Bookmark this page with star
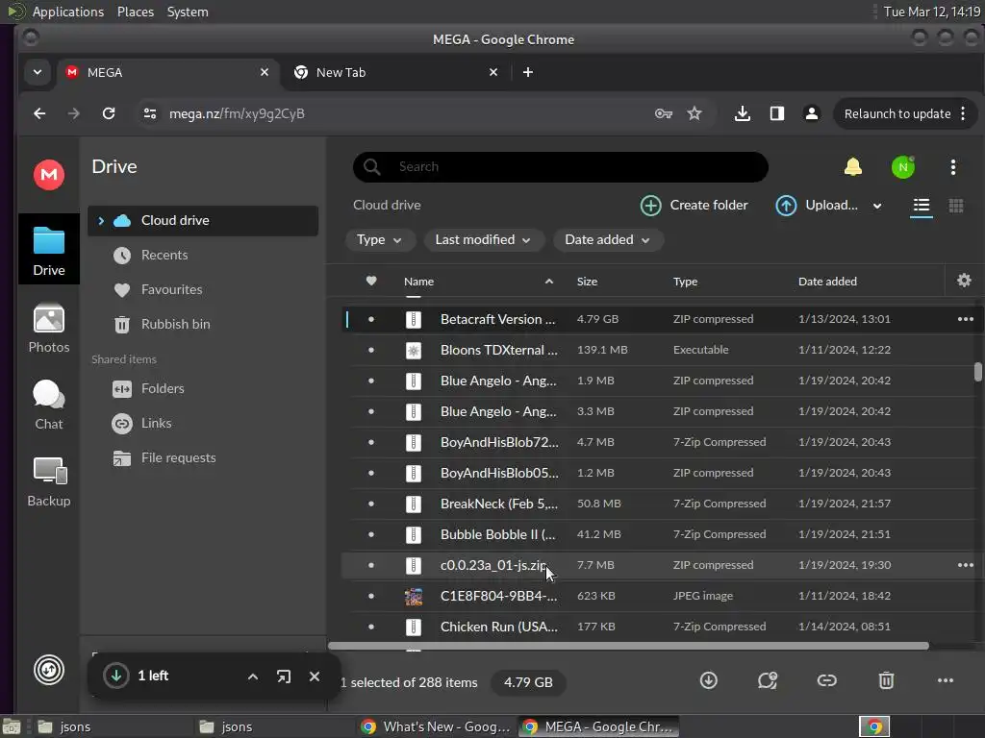Screen dimensions: 985x738 click(695, 113)
